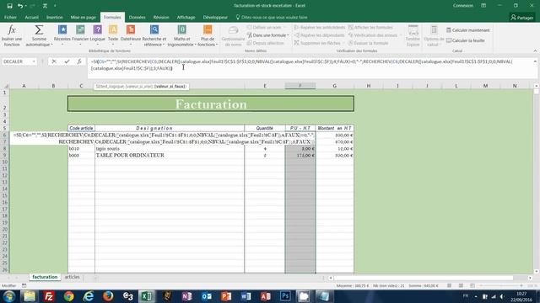Select the cell containing tapis souris
Viewport: 540px width, 303px height.
(x=170, y=148)
